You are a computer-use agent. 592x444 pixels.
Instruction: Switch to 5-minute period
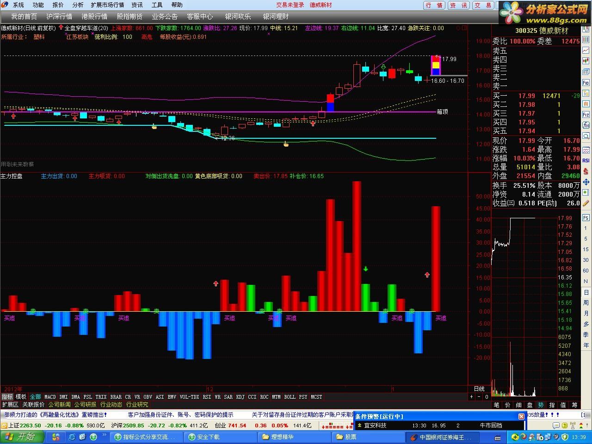pyautogui.click(x=586, y=240)
